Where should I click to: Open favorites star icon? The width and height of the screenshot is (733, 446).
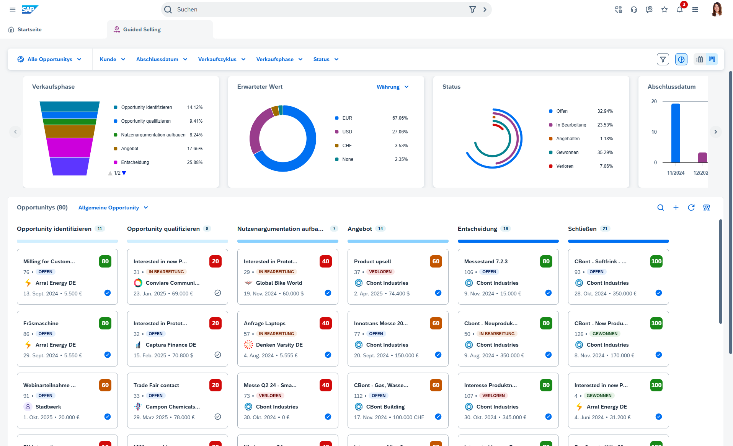(x=664, y=10)
